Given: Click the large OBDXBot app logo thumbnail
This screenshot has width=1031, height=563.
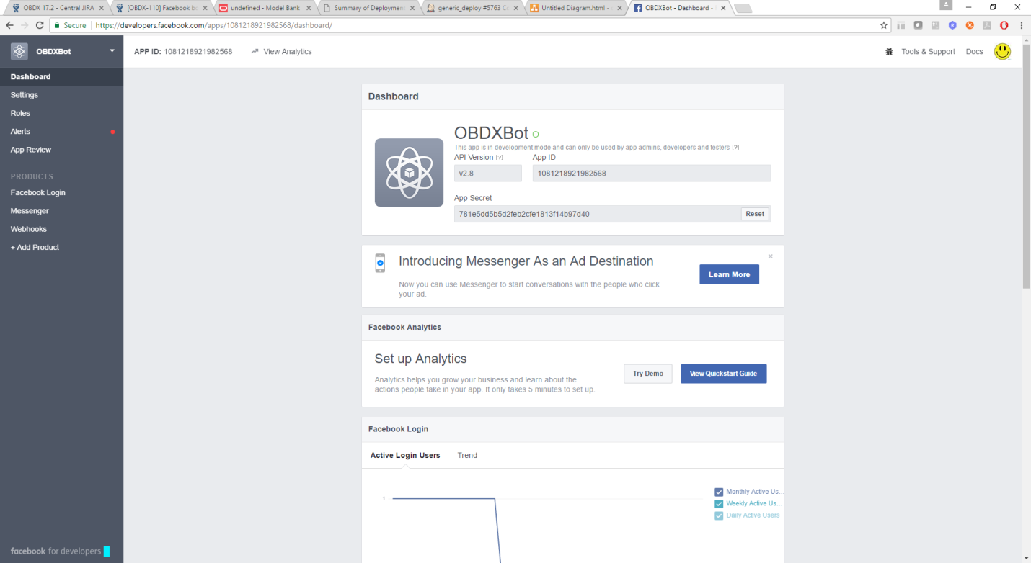Looking at the screenshot, I should click(x=409, y=173).
